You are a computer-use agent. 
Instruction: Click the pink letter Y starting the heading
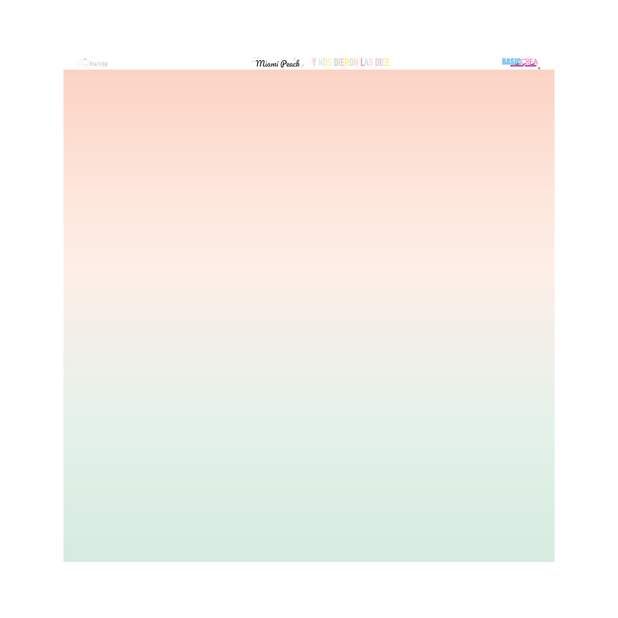pyautogui.click(x=314, y=62)
